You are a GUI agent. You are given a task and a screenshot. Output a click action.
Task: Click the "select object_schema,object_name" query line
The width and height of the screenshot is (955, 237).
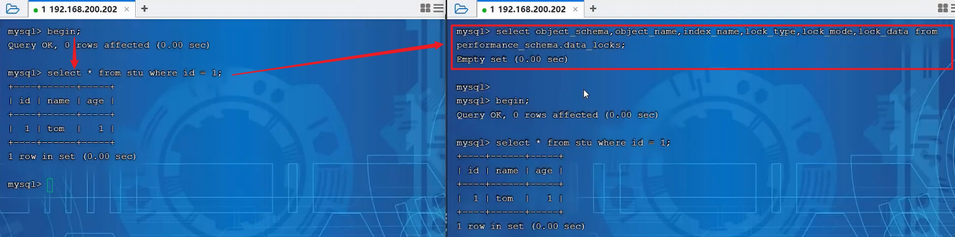697,31
